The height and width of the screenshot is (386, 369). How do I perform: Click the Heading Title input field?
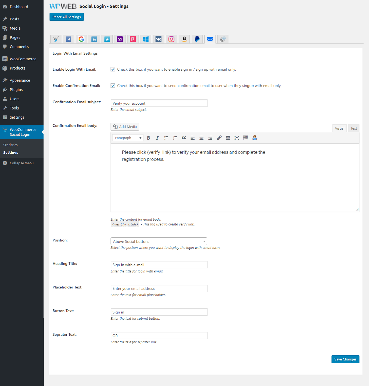pyautogui.click(x=159, y=265)
